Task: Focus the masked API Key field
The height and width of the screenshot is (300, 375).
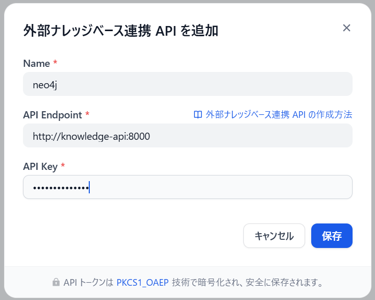Action: [188, 187]
